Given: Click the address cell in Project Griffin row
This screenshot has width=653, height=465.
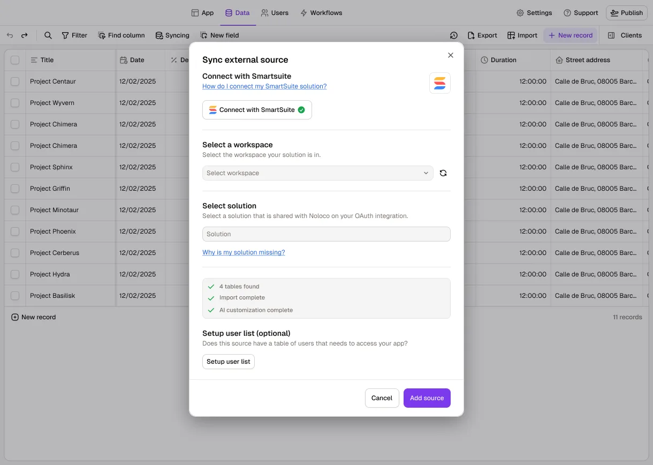Looking at the screenshot, I should [x=596, y=189].
